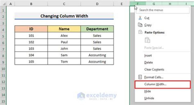Click Sales cell in Alex's row

(x=97, y=36)
